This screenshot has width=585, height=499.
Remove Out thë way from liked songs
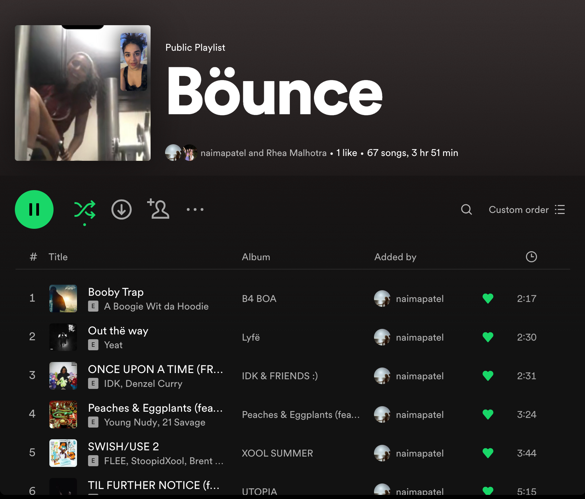point(488,337)
